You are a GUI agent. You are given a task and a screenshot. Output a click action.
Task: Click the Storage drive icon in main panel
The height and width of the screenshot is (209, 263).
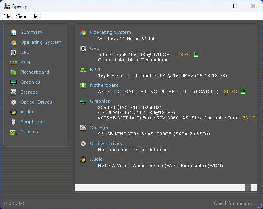83,127
